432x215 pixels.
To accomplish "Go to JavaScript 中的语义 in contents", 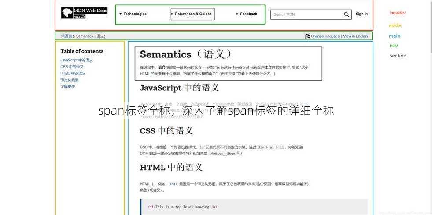I will (77, 60).
